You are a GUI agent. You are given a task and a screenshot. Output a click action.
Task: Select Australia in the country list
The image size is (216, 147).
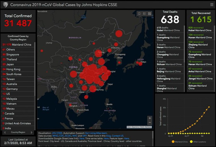tap(17, 84)
